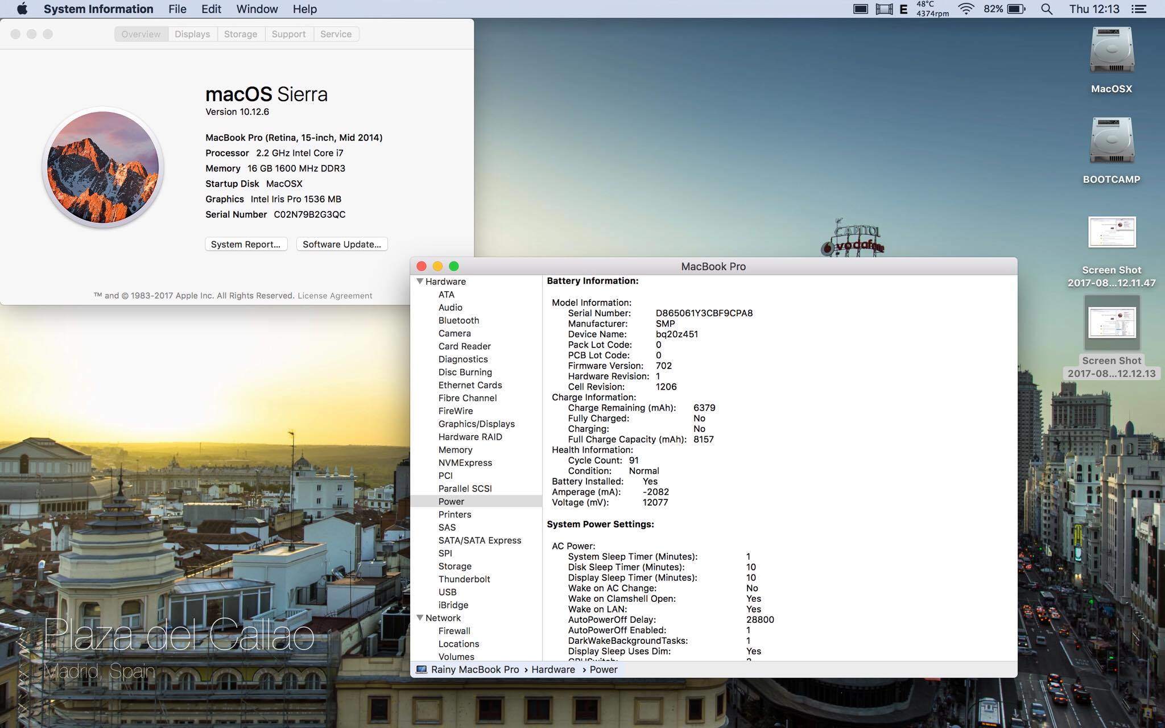
Task: Open the System Information application menu
Action: tap(98, 9)
